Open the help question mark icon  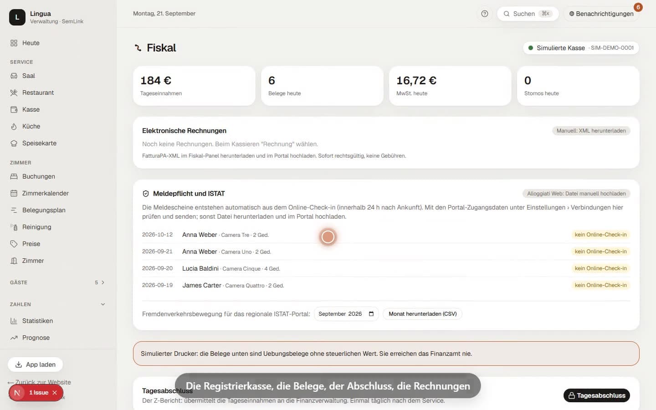click(x=485, y=14)
